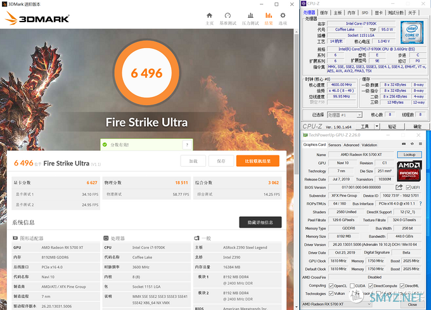Screen dimensions: 431x310
Task: Open the Options (选项) gear icon
Action: pos(283,15)
